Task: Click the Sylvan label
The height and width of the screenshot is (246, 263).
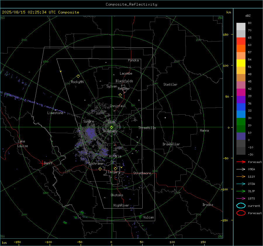Action: click(x=112, y=87)
